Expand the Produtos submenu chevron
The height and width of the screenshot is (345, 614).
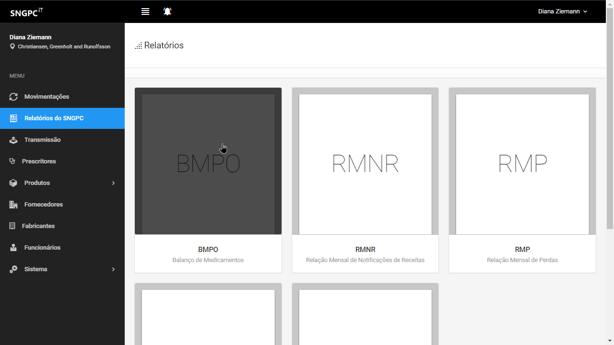[x=113, y=183]
